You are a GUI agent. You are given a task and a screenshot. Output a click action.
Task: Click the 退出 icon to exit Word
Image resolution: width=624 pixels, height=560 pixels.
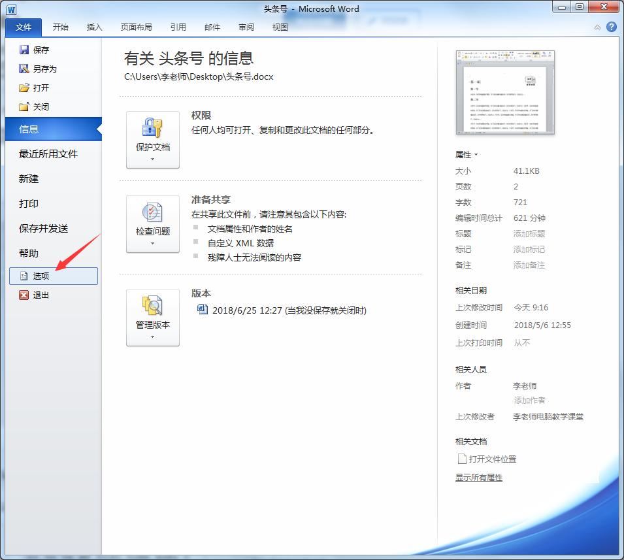pyautogui.click(x=23, y=295)
